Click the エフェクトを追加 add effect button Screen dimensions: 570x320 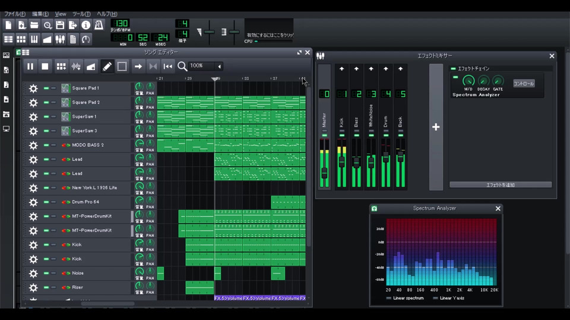click(x=501, y=185)
